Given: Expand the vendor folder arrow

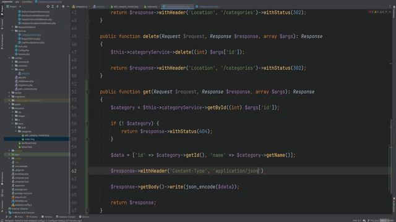Looking at the screenshot, I should click(x=10, y=158).
